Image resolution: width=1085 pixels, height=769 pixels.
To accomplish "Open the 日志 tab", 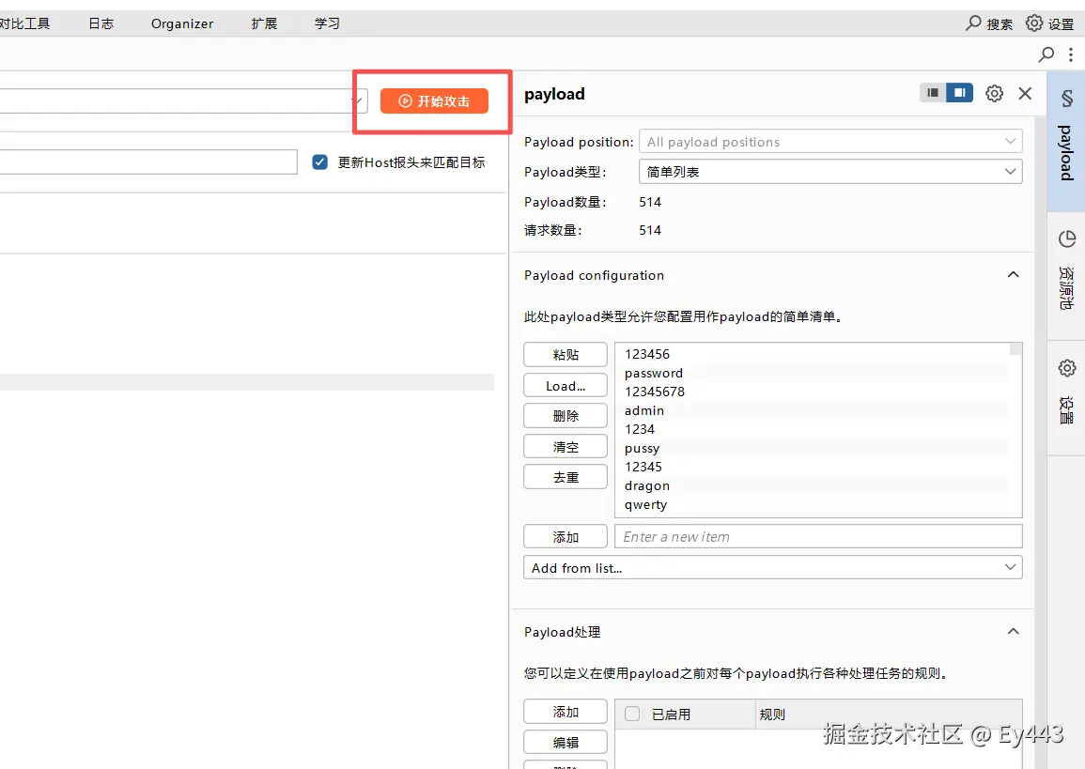I will coord(101,23).
